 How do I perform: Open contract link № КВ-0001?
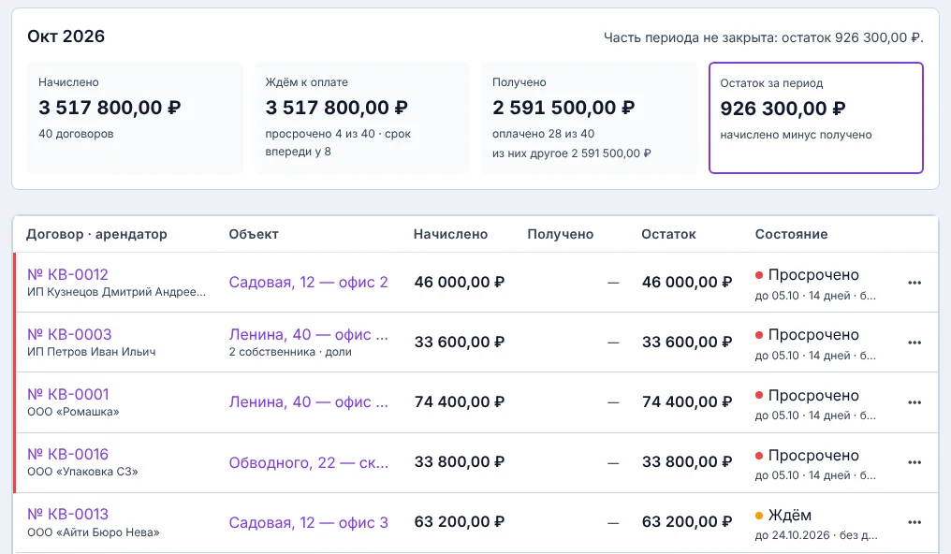[68, 395]
